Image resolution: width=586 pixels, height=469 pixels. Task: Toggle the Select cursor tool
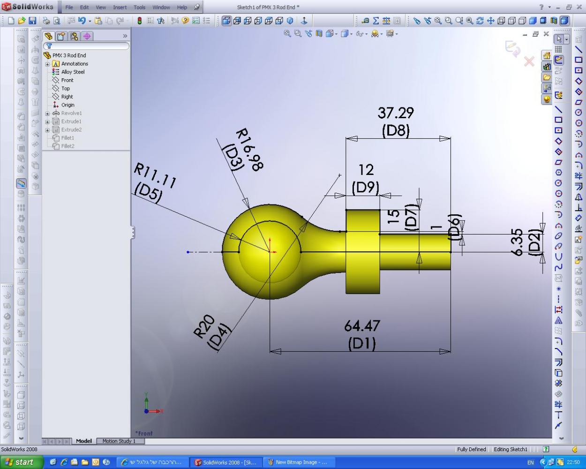pyautogui.click(x=559, y=39)
